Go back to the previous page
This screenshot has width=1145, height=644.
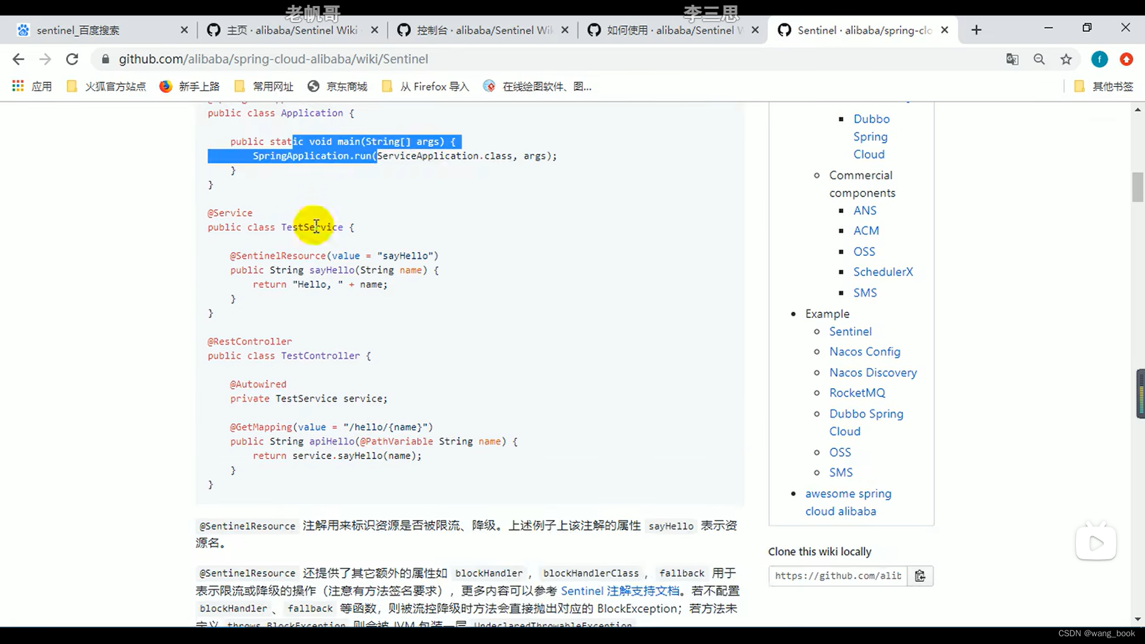18,59
